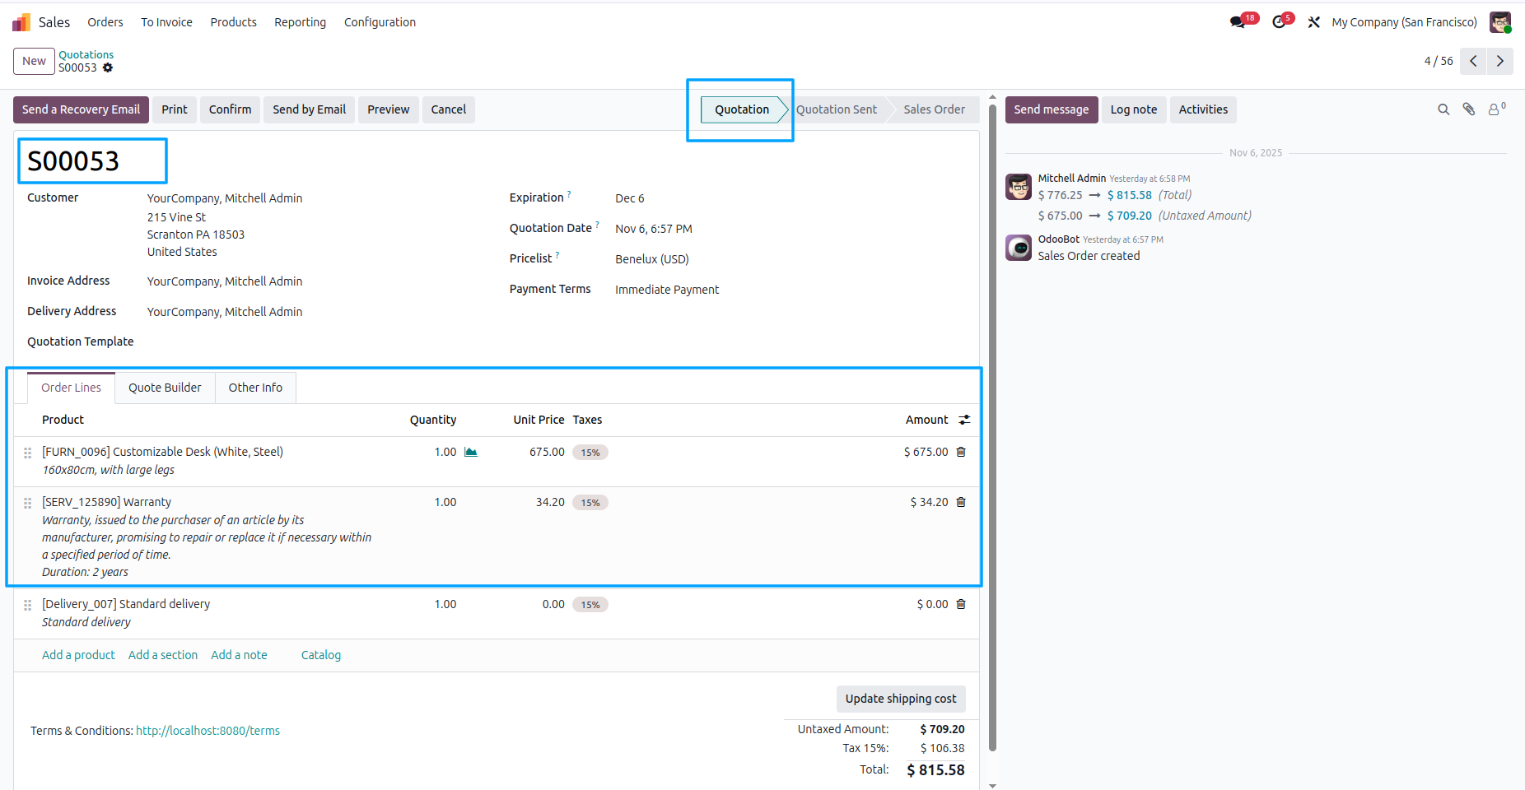Open the Reporting menu

coord(300,22)
